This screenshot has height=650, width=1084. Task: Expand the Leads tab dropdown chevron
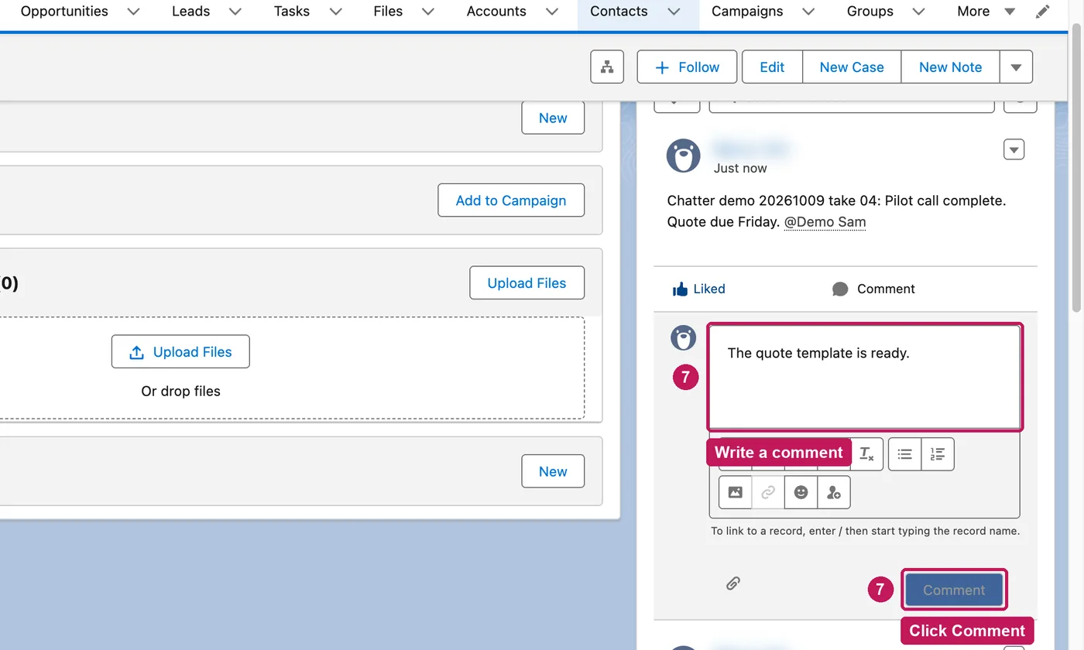coord(235,12)
